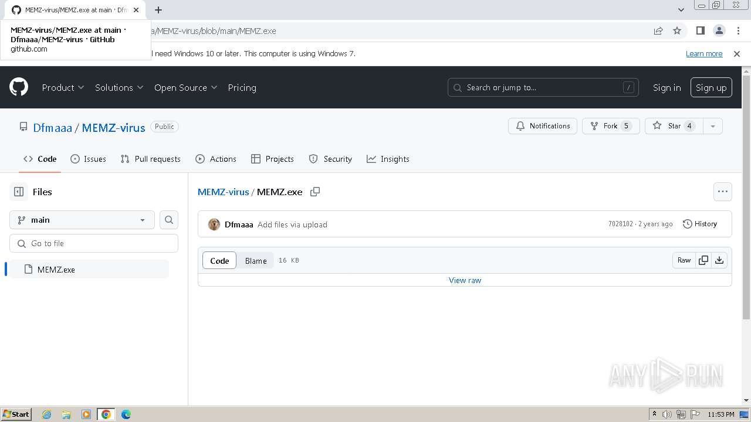Switch to the Pull requests tab
The height and width of the screenshot is (422, 751).
point(150,159)
